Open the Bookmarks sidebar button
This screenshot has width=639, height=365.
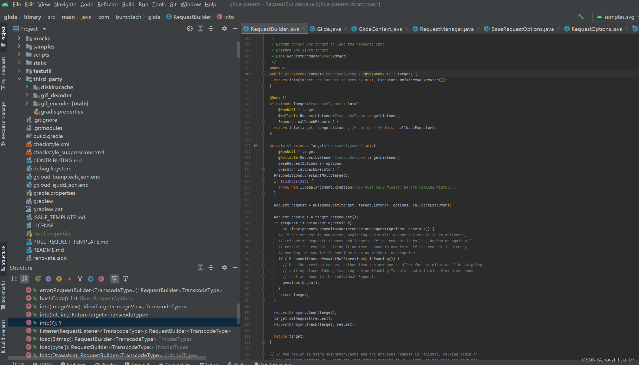tap(4, 295)
